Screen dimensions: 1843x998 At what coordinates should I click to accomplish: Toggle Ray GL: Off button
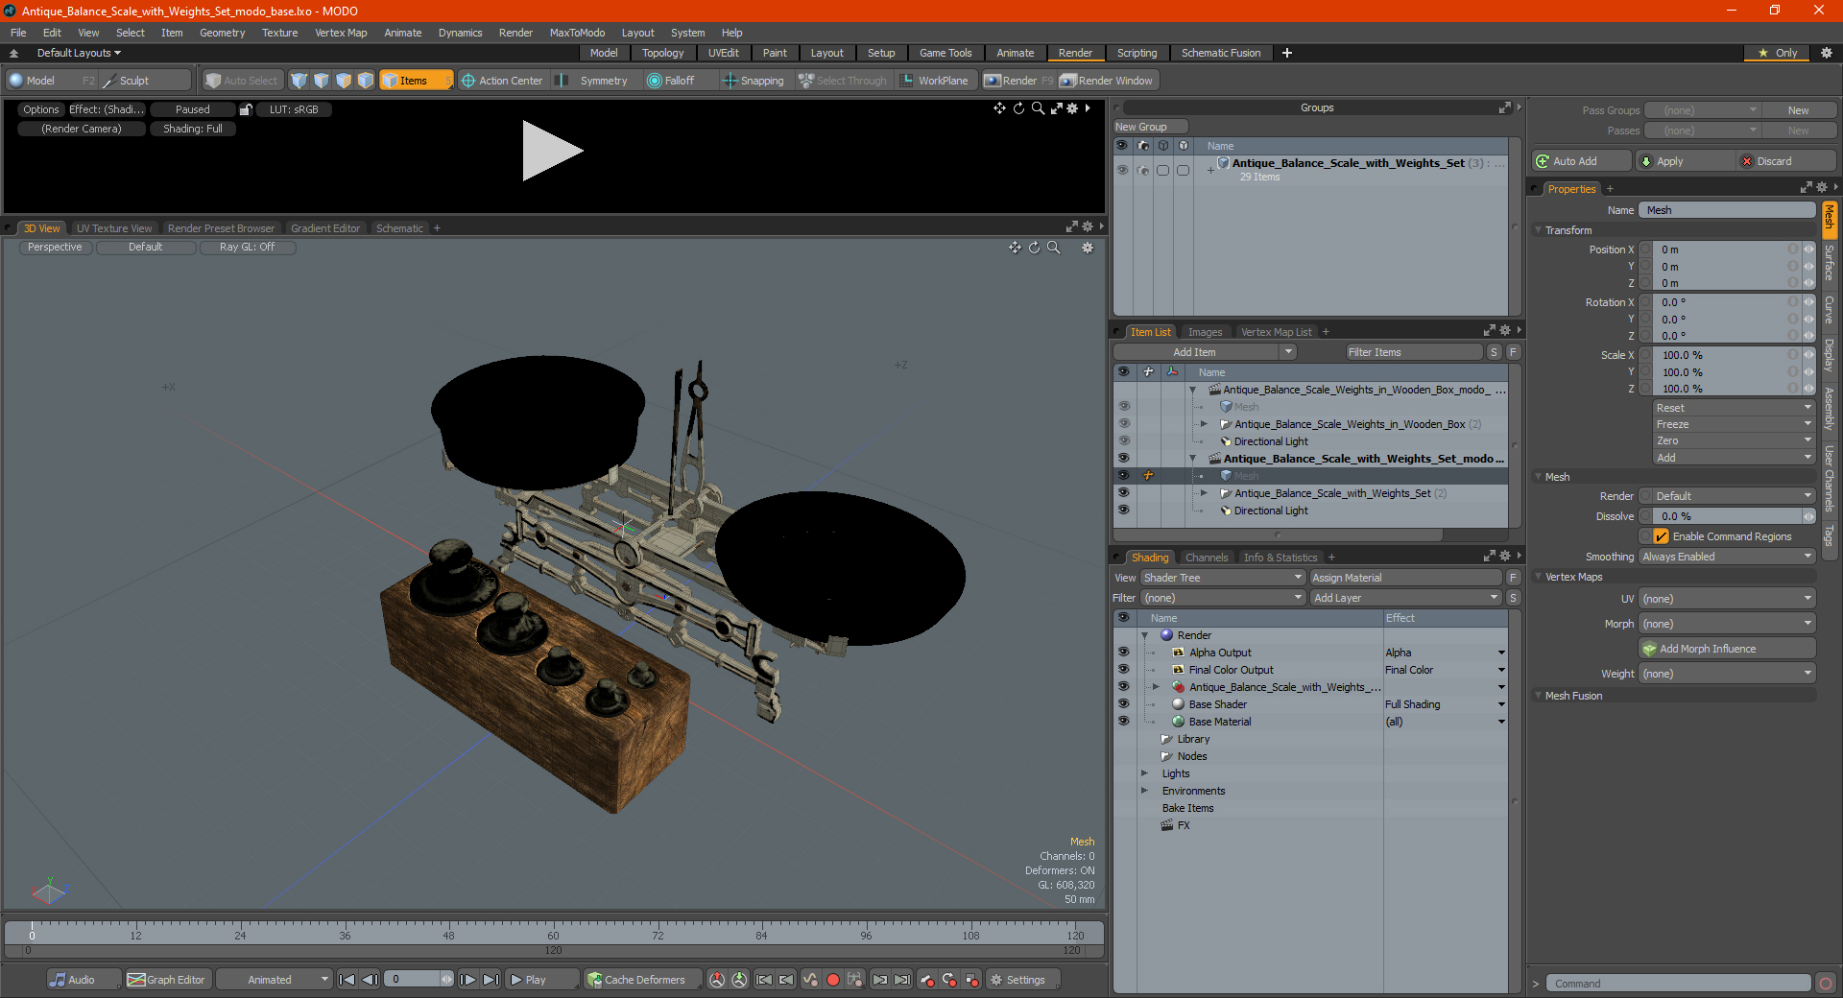(x=247, y=248)
